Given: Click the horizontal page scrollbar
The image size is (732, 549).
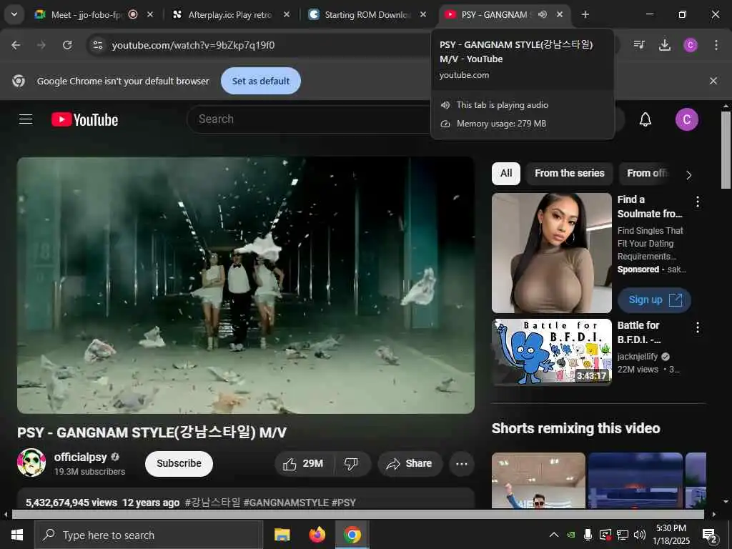Looking at the screenshot, I should (357, 515).
